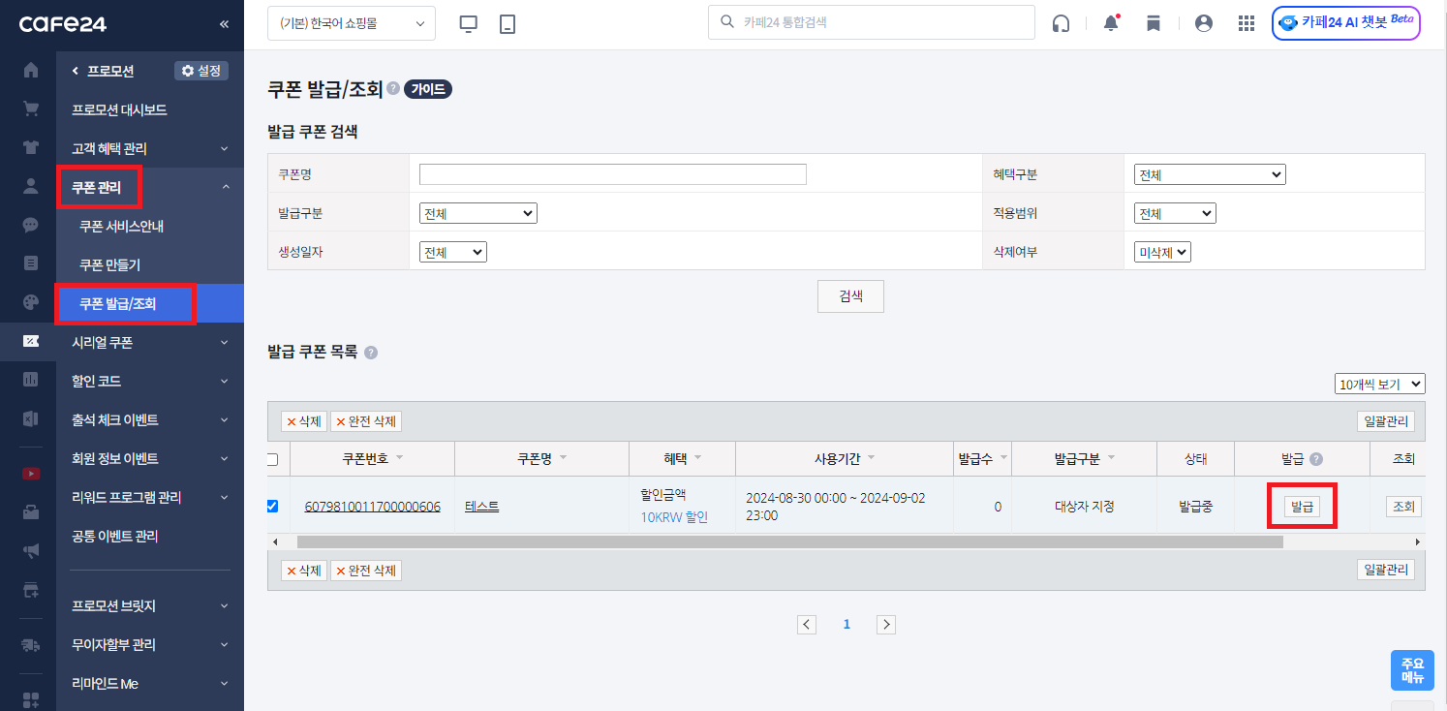1447x711 pixels.
Task: Open the home icon in left rail
Action: 31,70
